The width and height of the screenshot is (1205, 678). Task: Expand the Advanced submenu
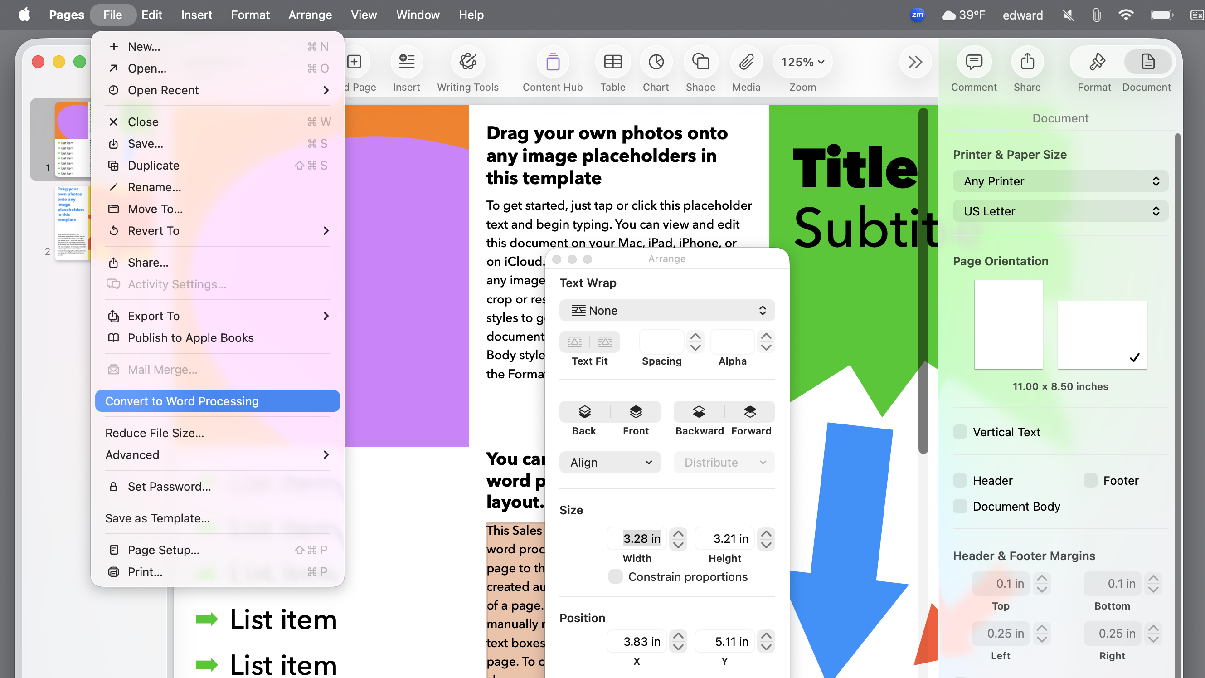click(x=218, y=455)
